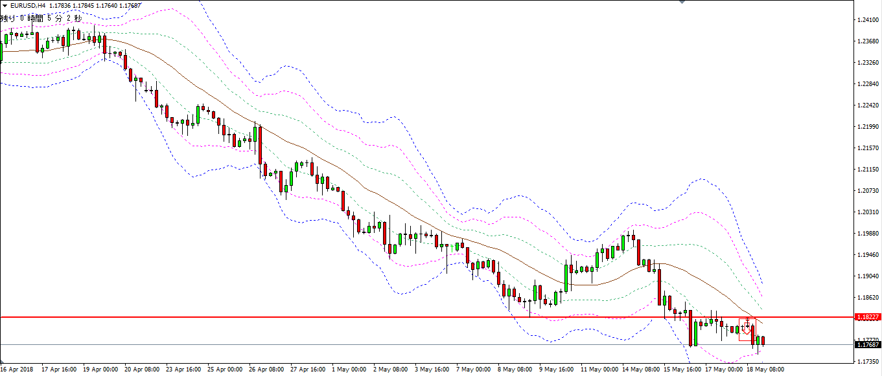Click the 1.21990 price scale label
The image size is (882, 376).
tap(867, 127)
